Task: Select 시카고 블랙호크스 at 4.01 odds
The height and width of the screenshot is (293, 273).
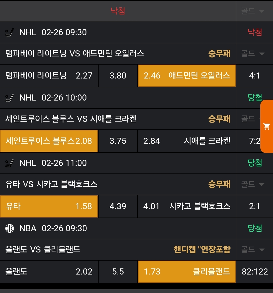Action: (187, 206)
